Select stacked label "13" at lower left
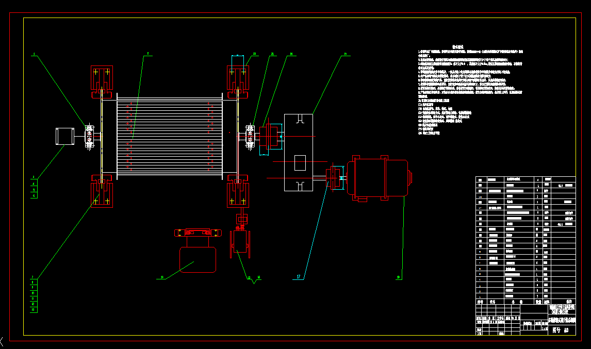The width and height of the screenshot is (591, 349). click(33, 309)
